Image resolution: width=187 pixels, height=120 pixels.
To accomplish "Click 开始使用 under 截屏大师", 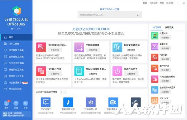I will pos(165,48).
